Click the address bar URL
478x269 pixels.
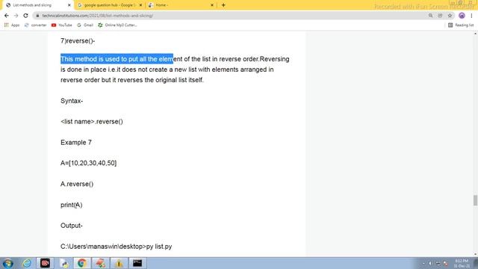pyautogui.click(x=98, y=16)
